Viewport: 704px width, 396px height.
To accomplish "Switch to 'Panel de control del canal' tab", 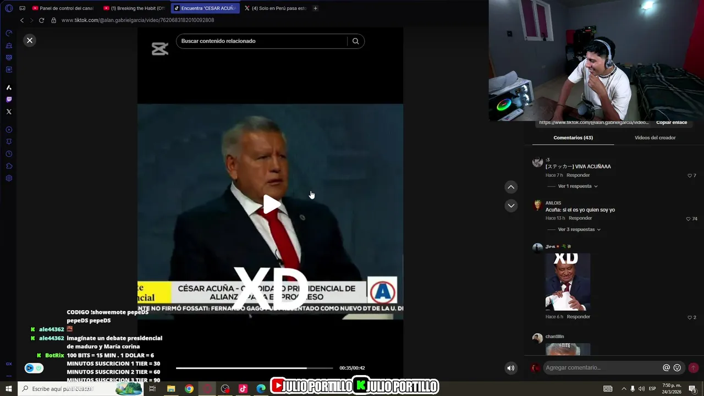I will [63, 8].
